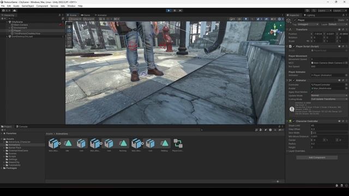Select the Rotate tool in Scene overlay
Viewport: 349px width, 196px height.
[x=69, y=34]
